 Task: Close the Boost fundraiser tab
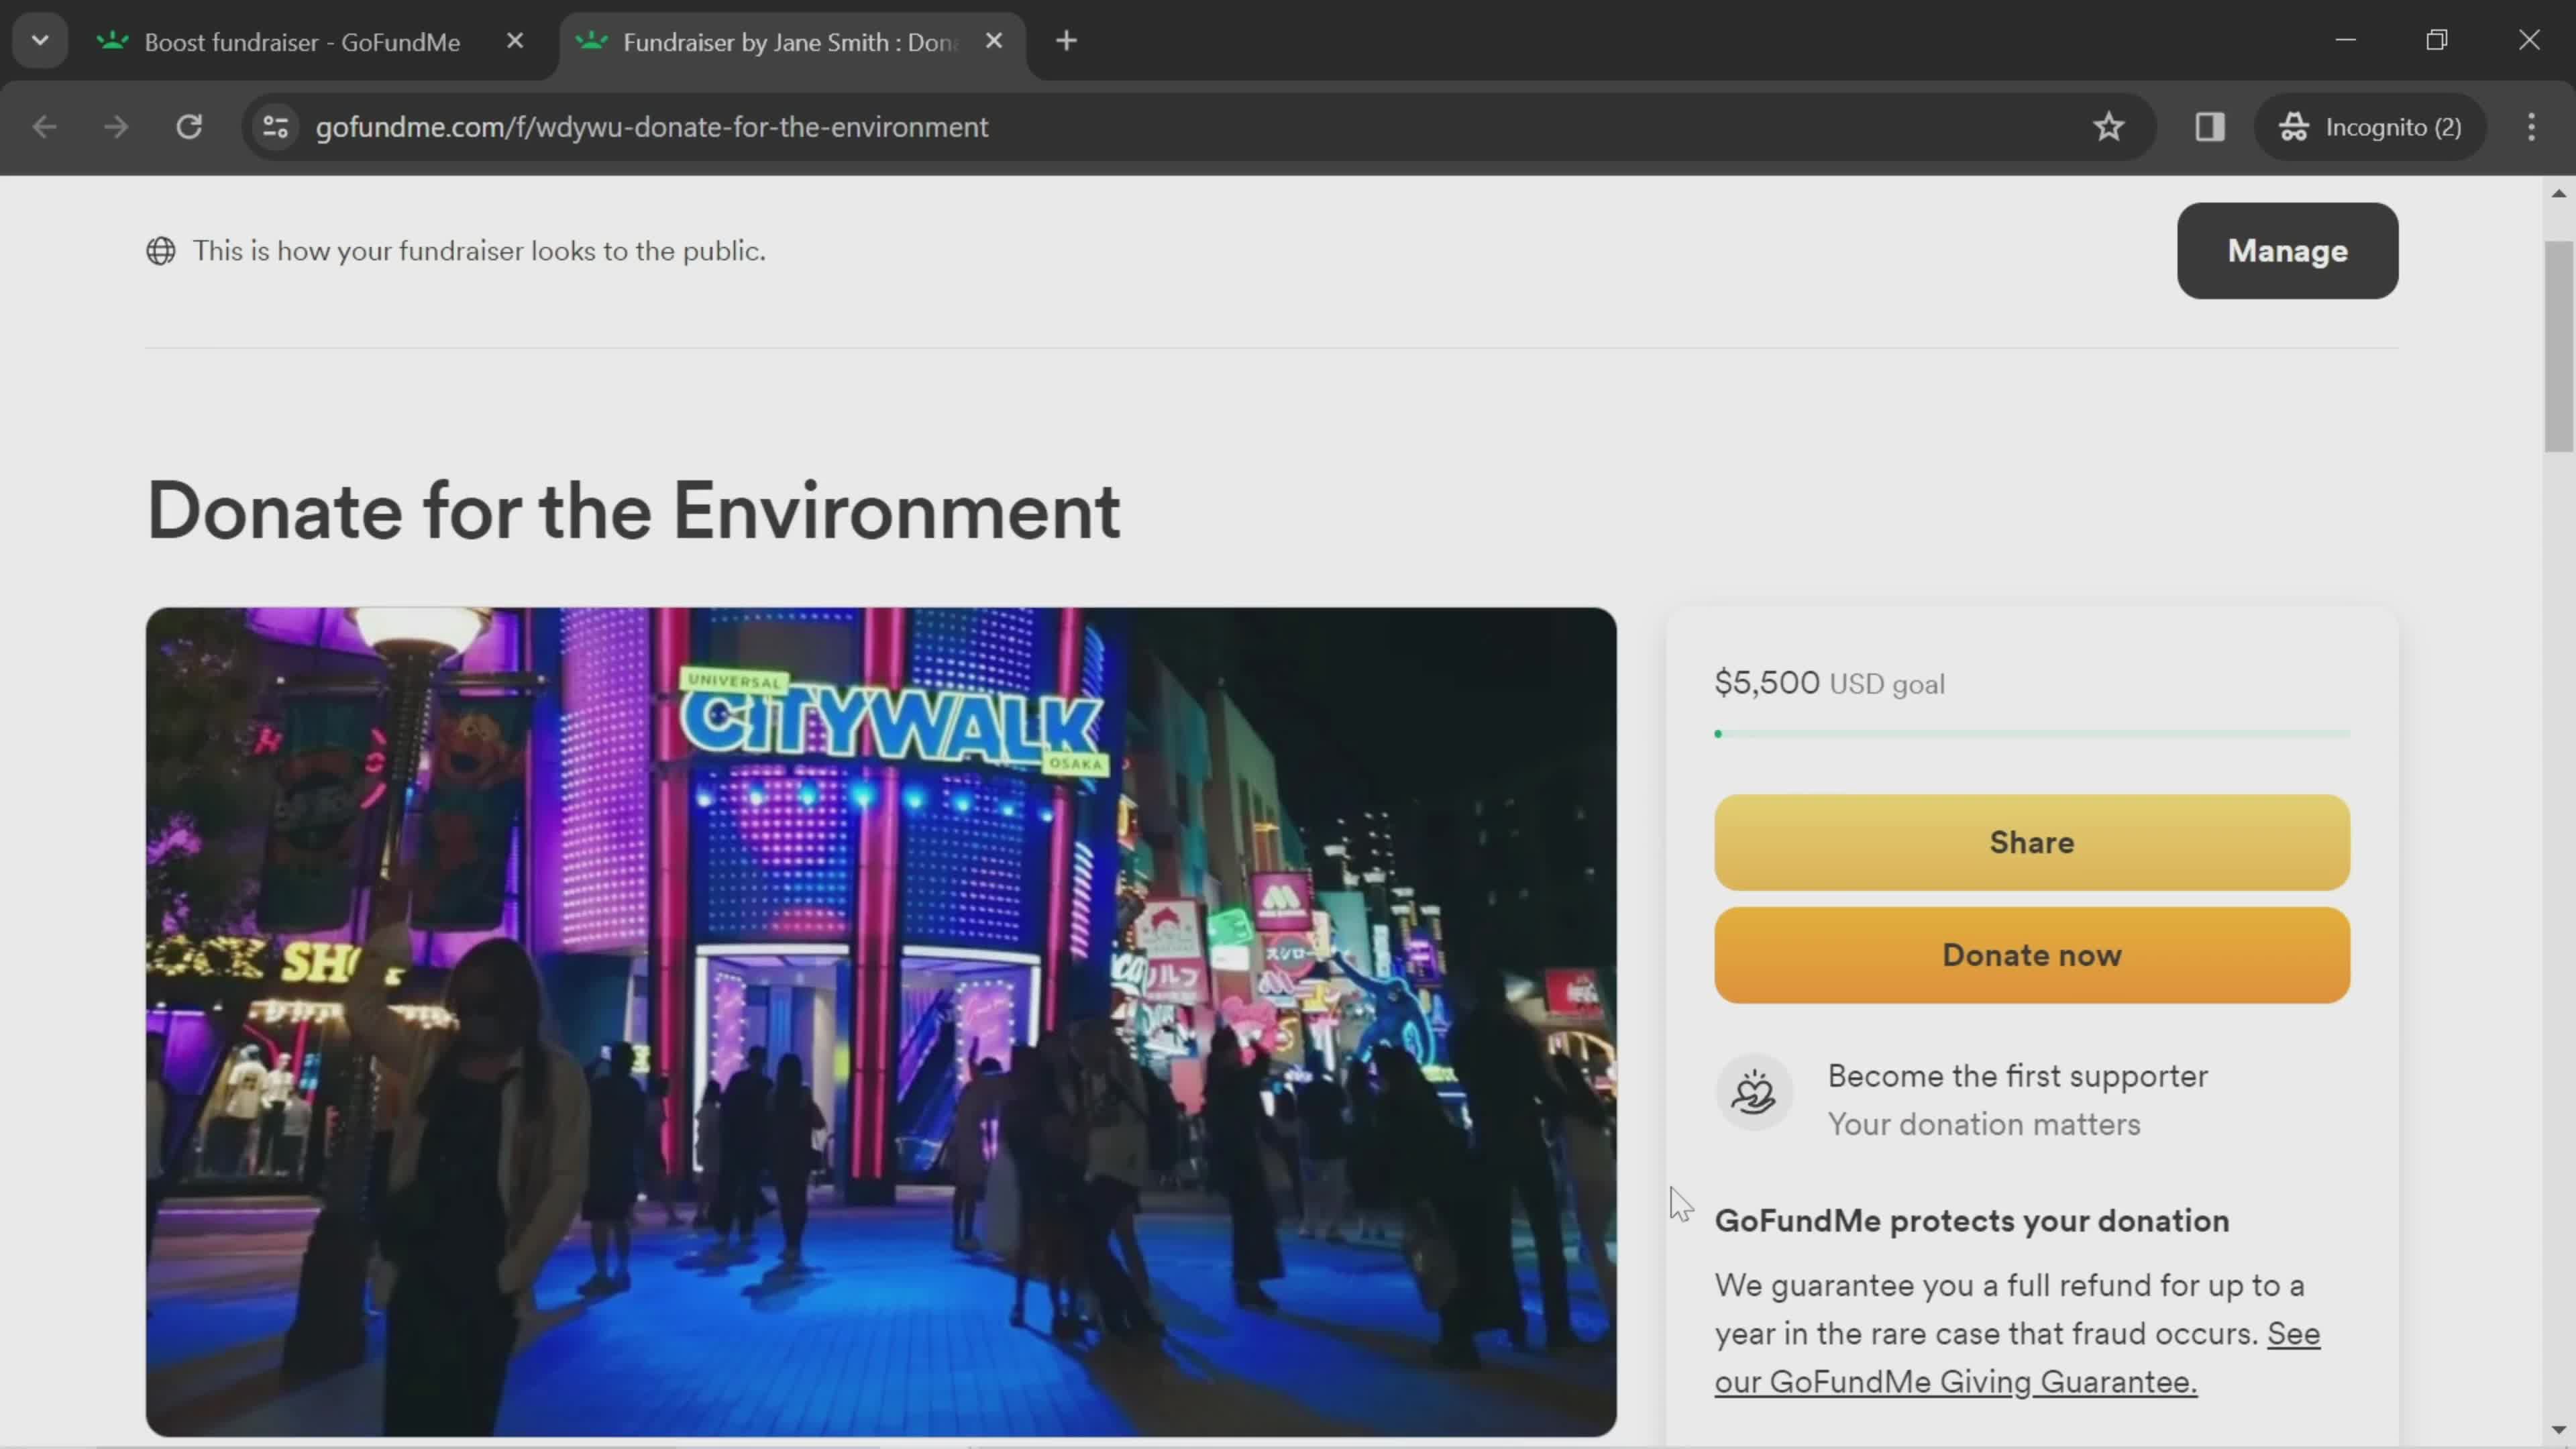(515, 41)
